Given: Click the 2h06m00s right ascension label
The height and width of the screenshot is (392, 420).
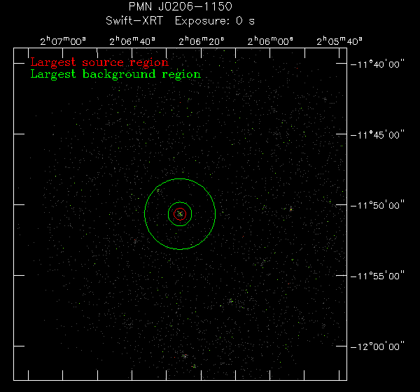Looking at the screenshot, I should click(x=270, y=41).
